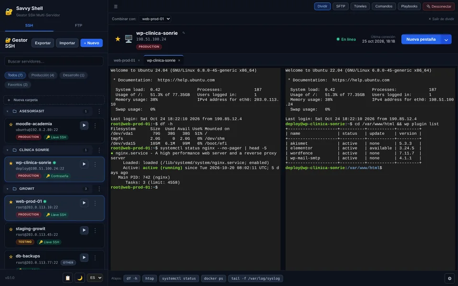The width and height of the screenshot is (458, 286).
Task: Run the htop shortcut
Action: [149, 278]
